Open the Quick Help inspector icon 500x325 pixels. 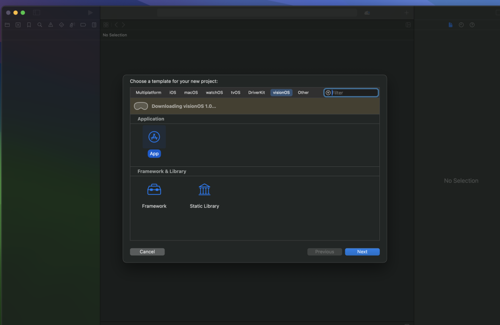(x=472, y=24)
